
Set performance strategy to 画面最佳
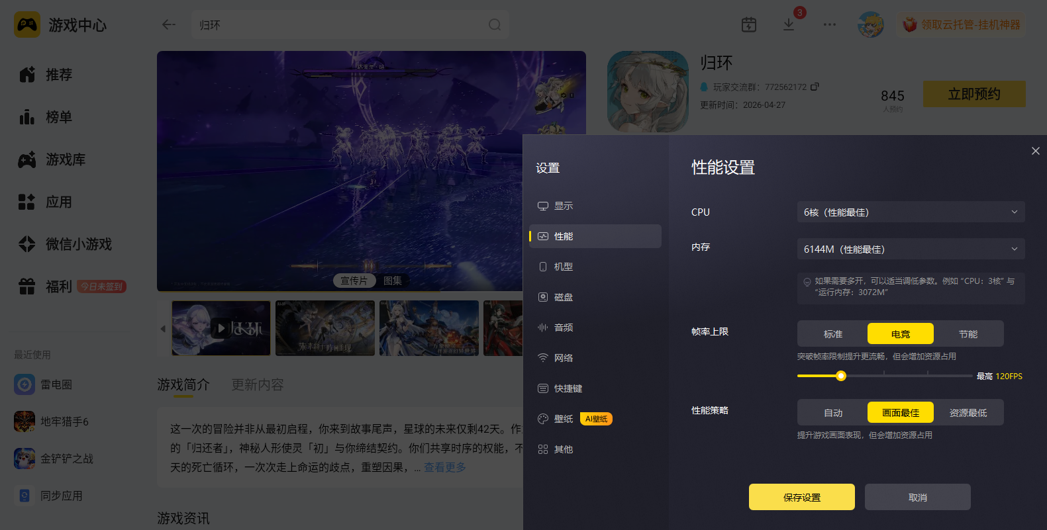coord(901,413)
